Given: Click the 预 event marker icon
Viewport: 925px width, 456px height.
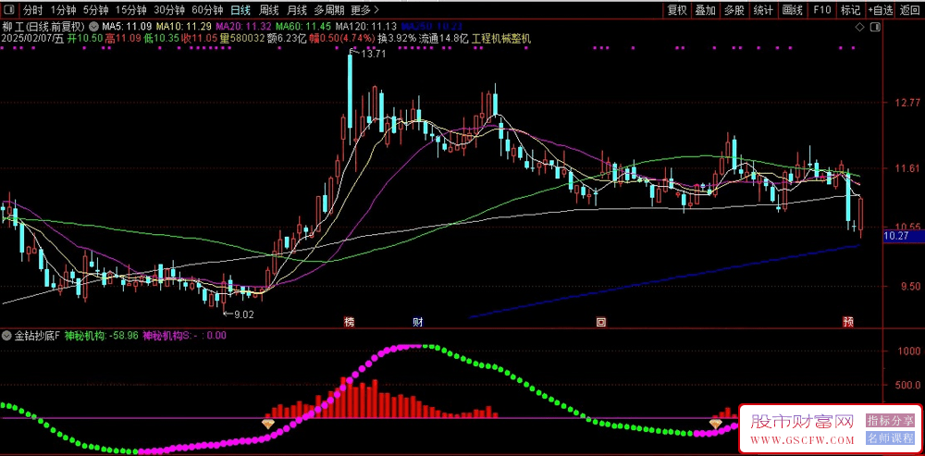Looking at the screenshot, I should coord(848,323).
